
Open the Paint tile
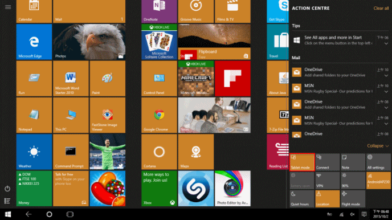(108, 79)
